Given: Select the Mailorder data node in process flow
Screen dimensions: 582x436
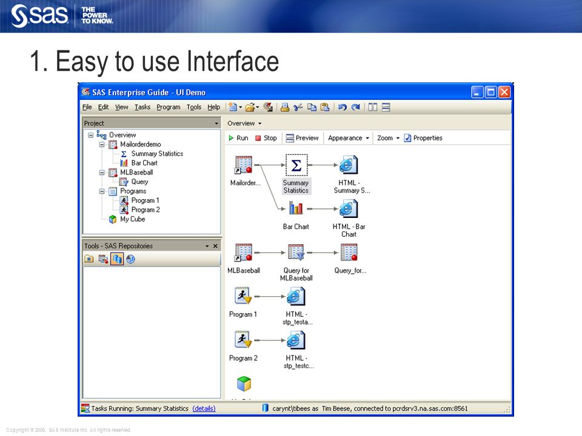Looking at the screenshot, I should [x=244, y=165].
